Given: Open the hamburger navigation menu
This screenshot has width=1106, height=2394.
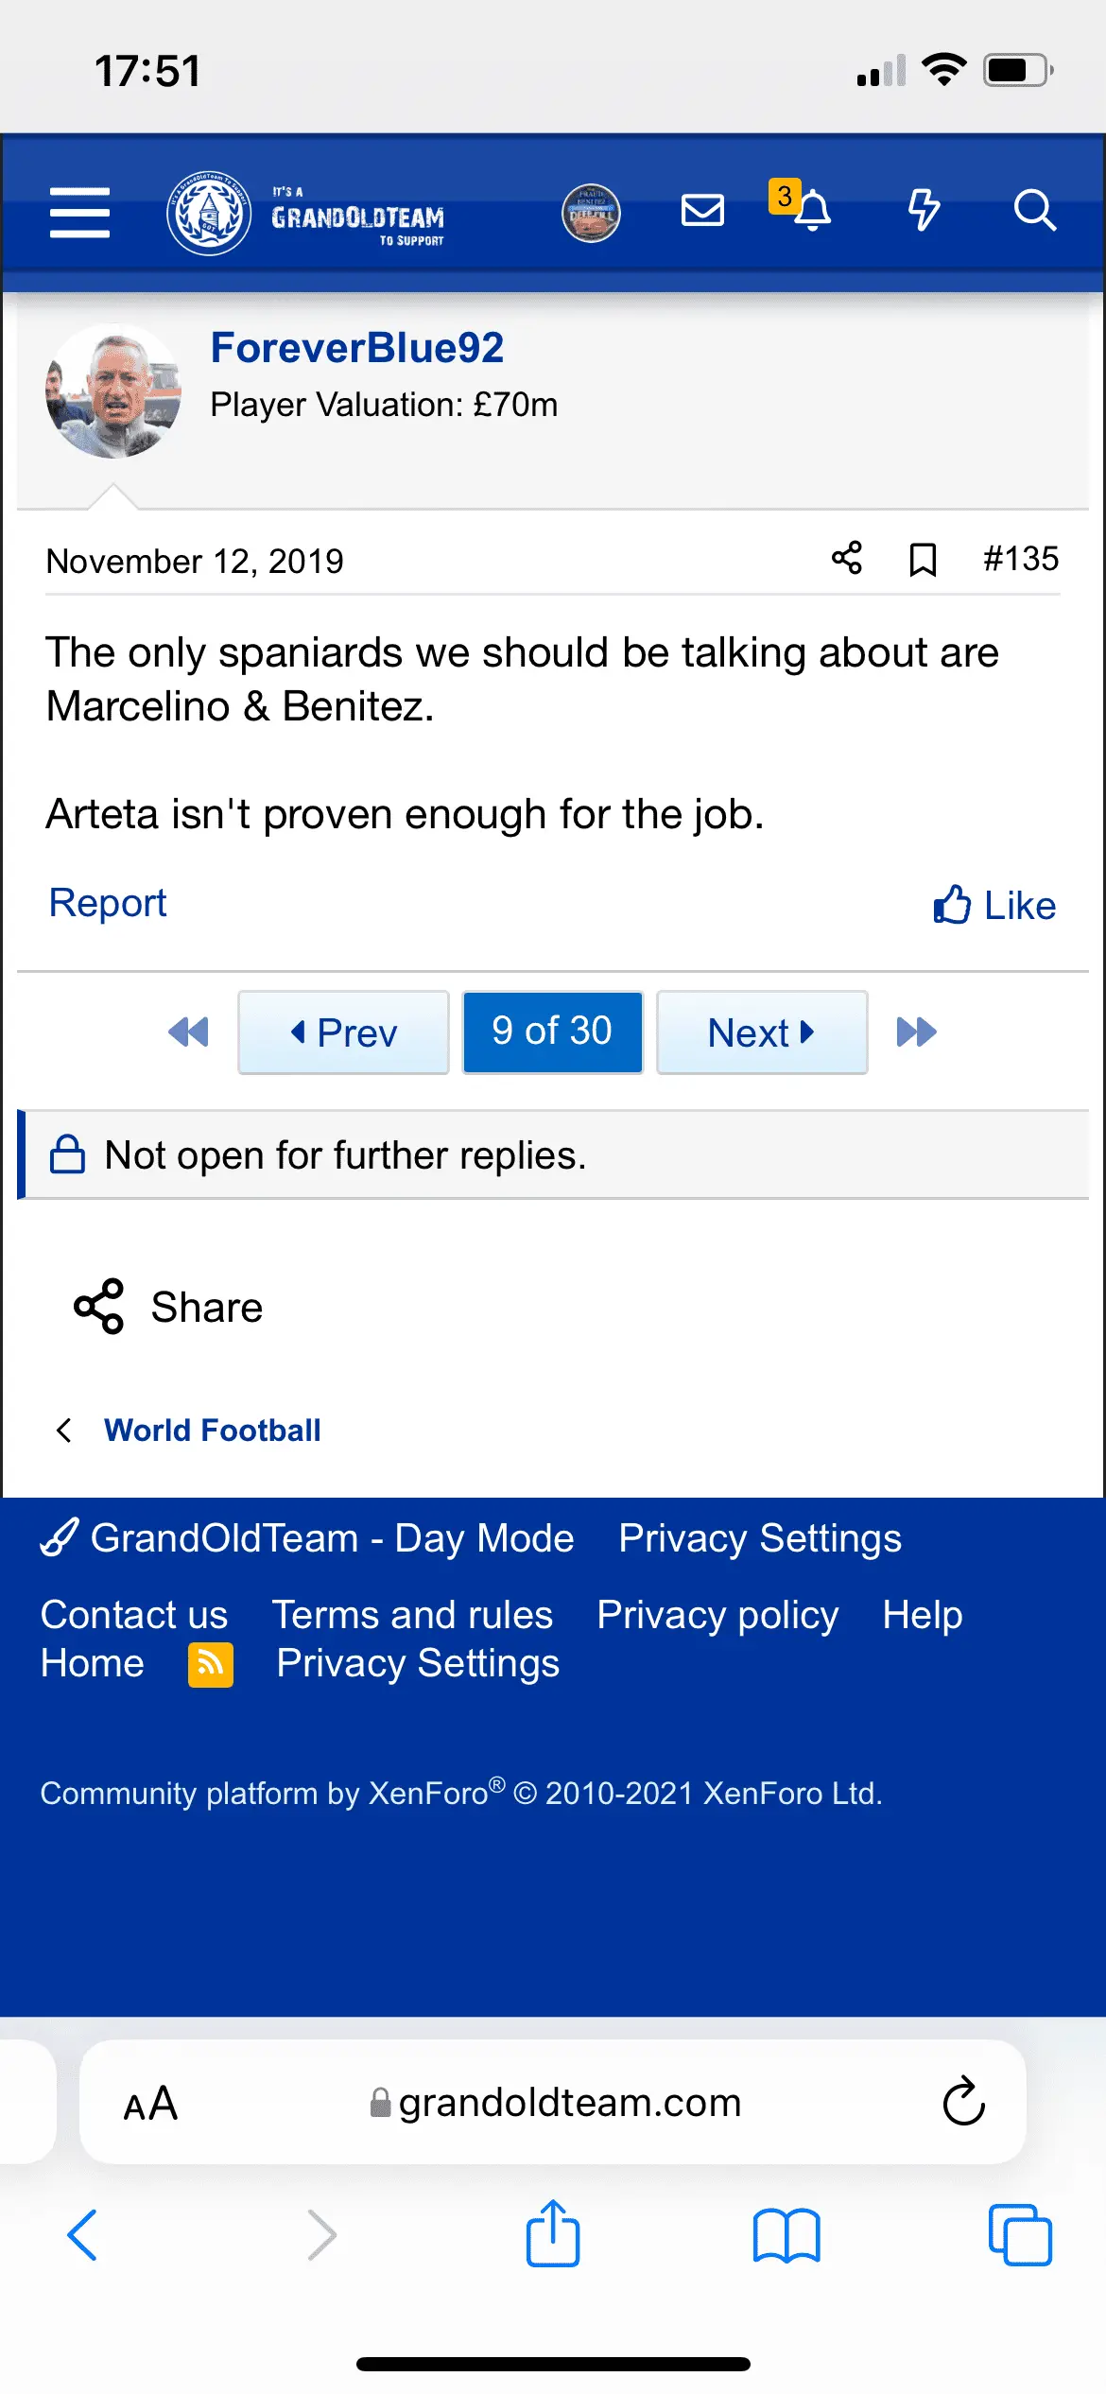Looking at the screenshot, I should pos(79,212).
